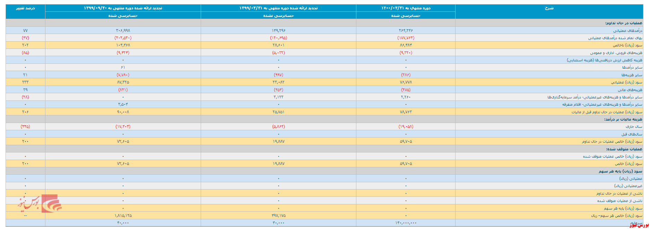Click row label "عملیاتی (ریال)"
This screenshot has width=650, height=229.
631,178
